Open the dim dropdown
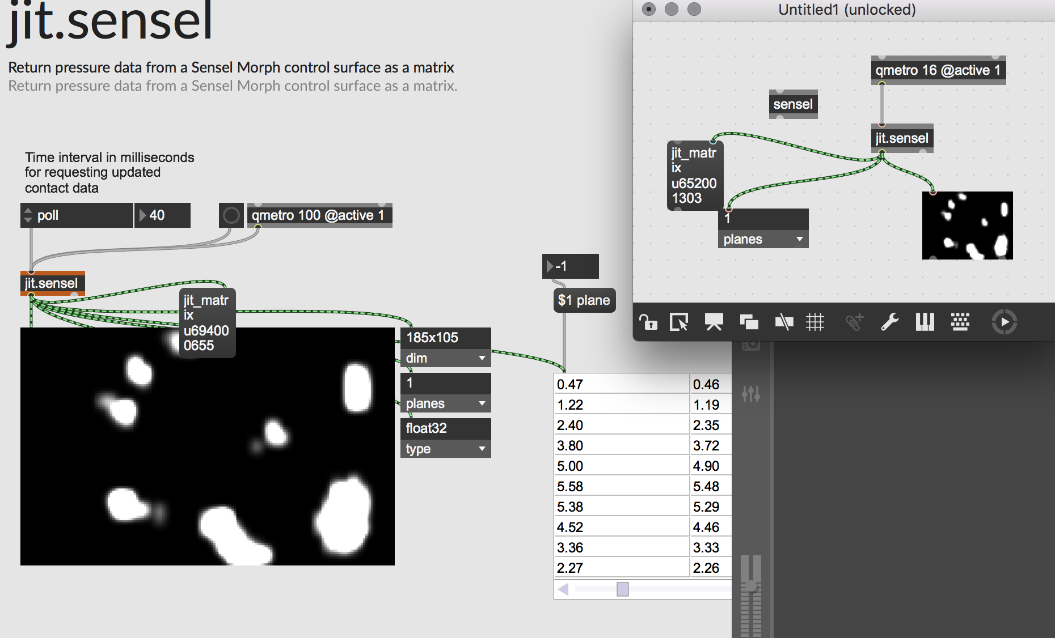 tap(445, 358)
